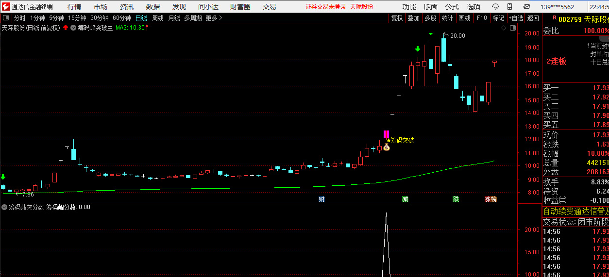Image resolution: width=609 pixels, height=277 pixels.
Task: Click the 换手 turnover row
Action: [x=575, y=182]
